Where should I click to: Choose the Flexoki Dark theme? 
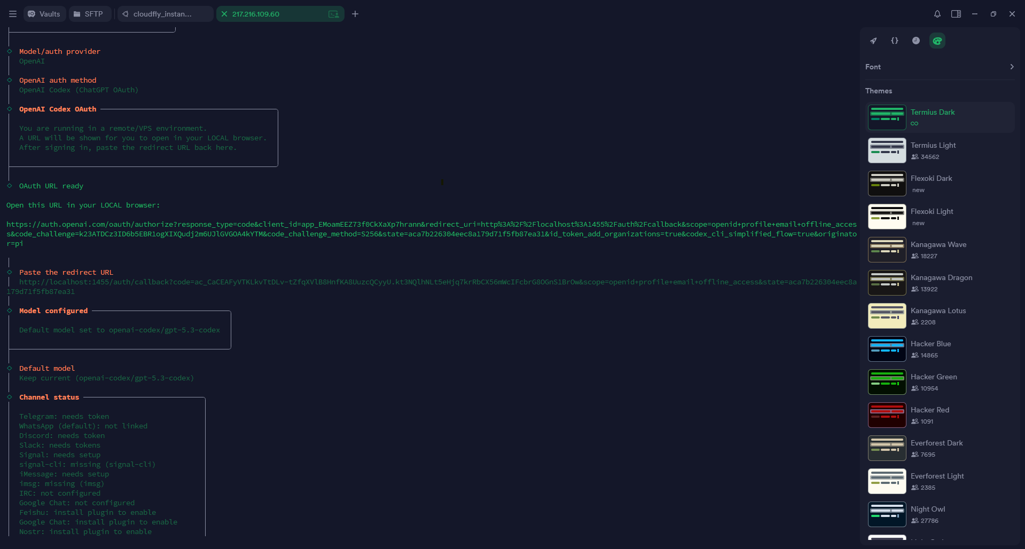[x=940, y=184]
